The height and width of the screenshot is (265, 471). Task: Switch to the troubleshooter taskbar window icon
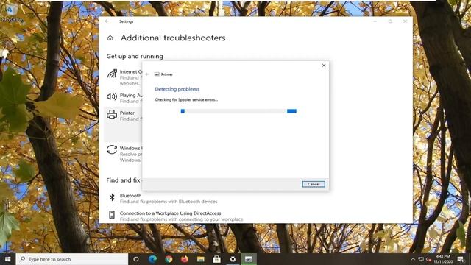pos(249,259)
